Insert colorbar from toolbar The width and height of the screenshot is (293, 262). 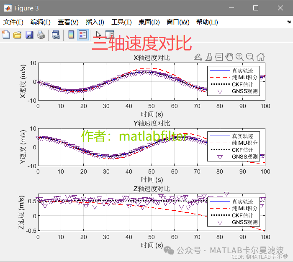pyautogui.click(x=71, y=35)
